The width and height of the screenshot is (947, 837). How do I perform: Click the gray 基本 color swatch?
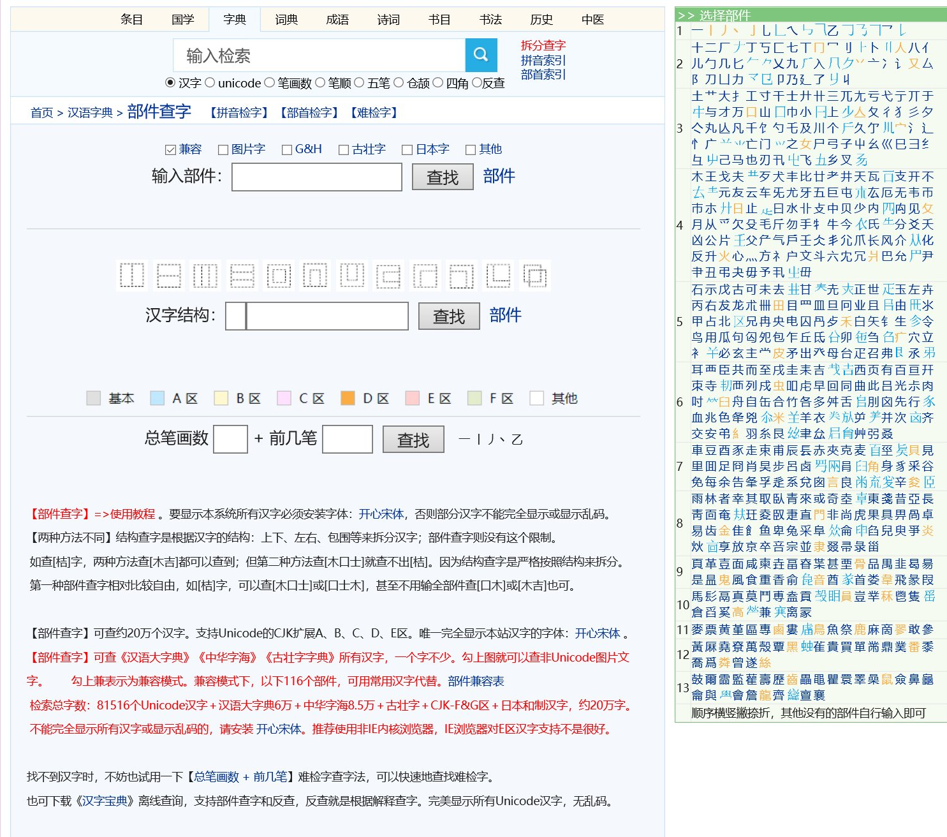pyautogui.click(x=94, y=398)
